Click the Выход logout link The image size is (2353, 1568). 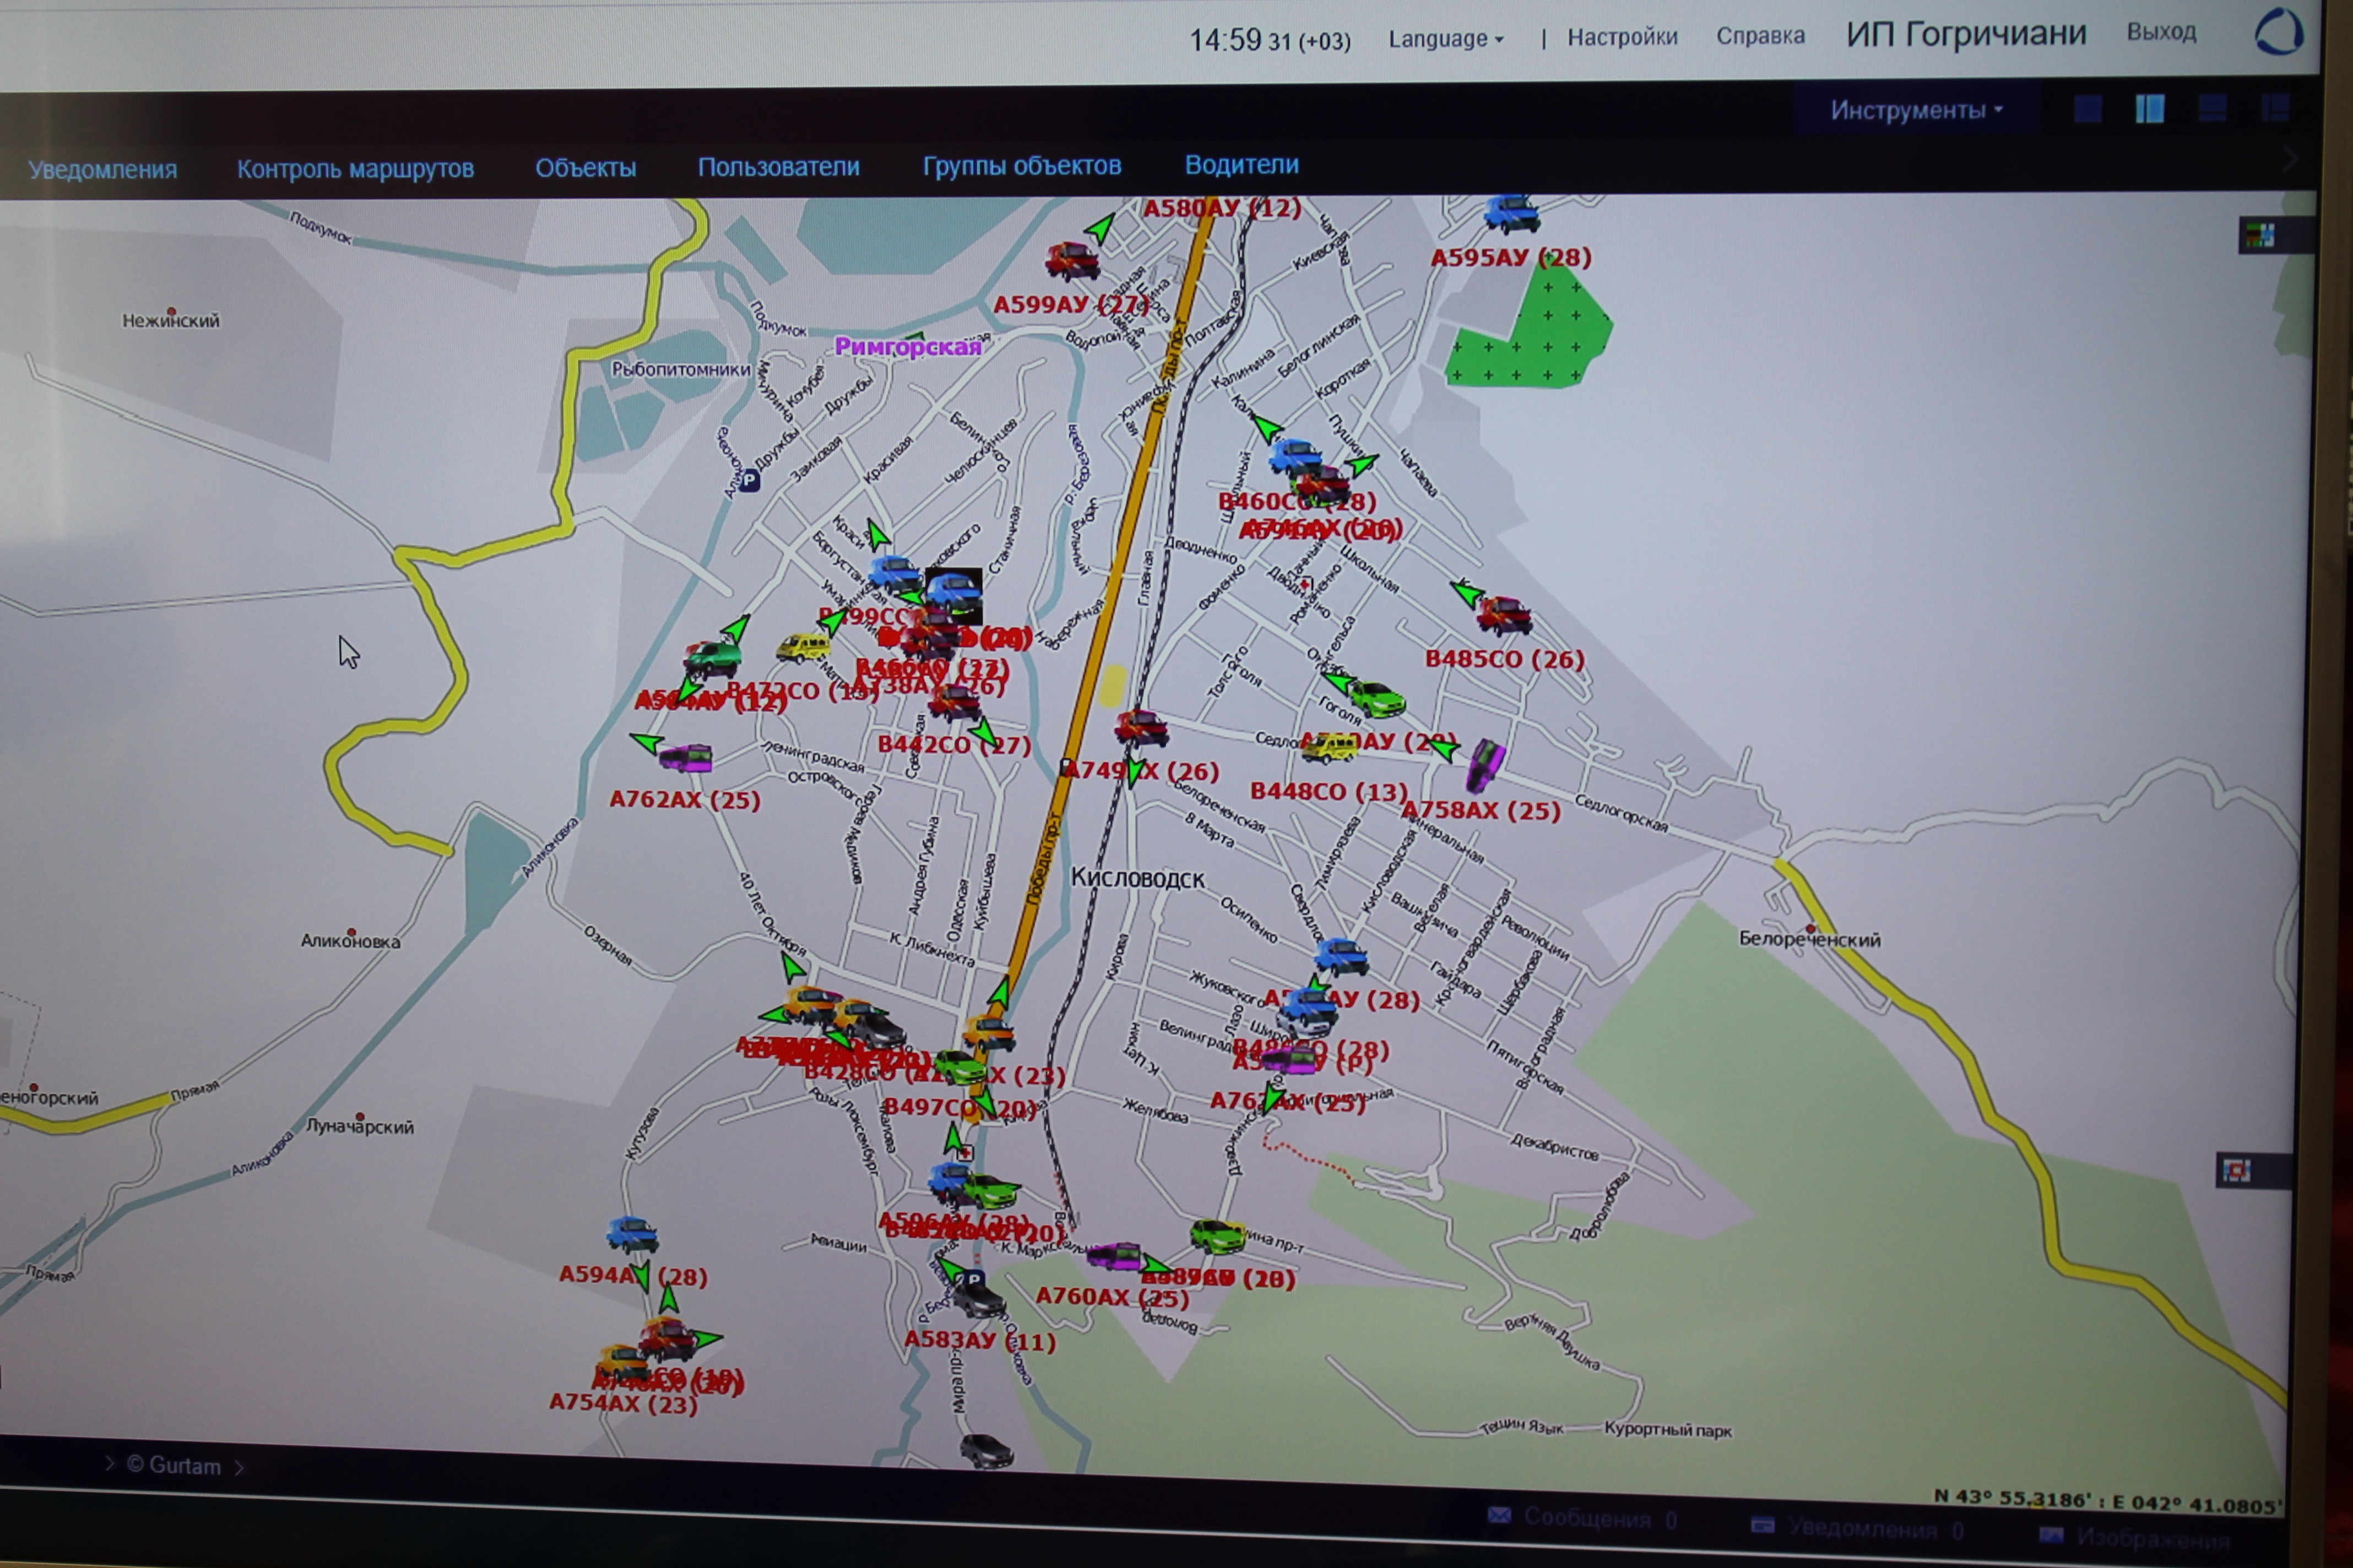tap(2161, 32)
